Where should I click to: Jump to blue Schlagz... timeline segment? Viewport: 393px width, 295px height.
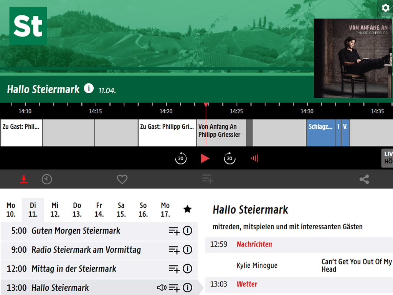coord(321,133)
